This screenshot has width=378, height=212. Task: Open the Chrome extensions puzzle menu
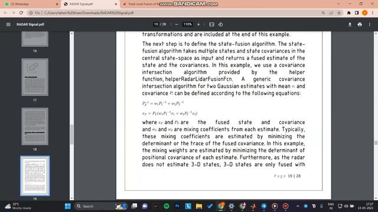click(x=349, y=13)
